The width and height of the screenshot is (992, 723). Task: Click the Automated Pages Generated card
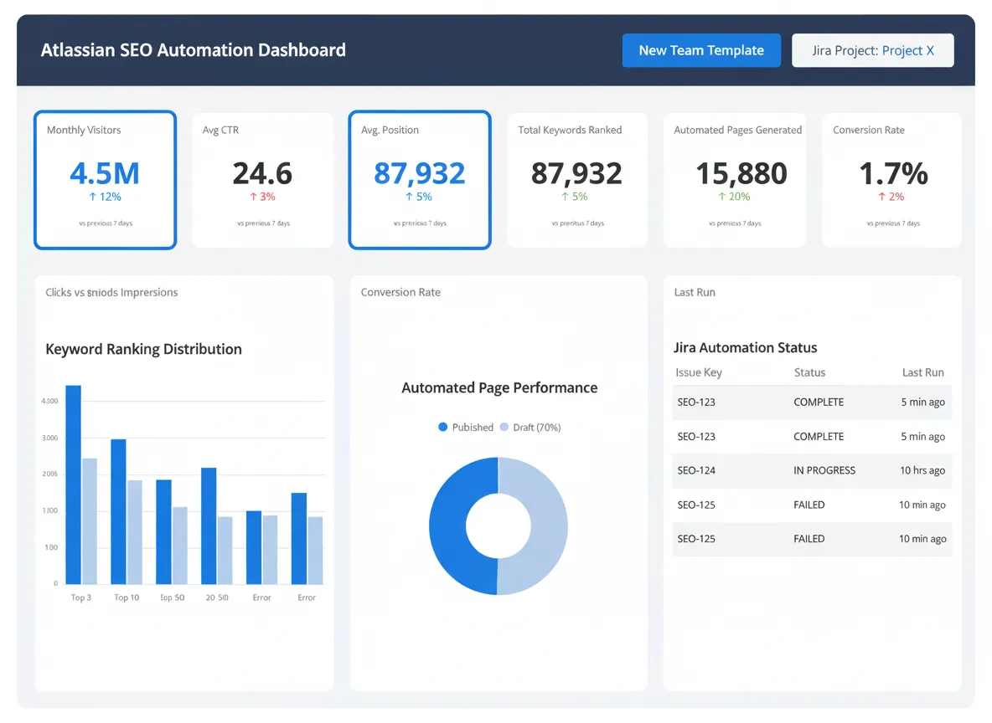click(x=734, y=179)
